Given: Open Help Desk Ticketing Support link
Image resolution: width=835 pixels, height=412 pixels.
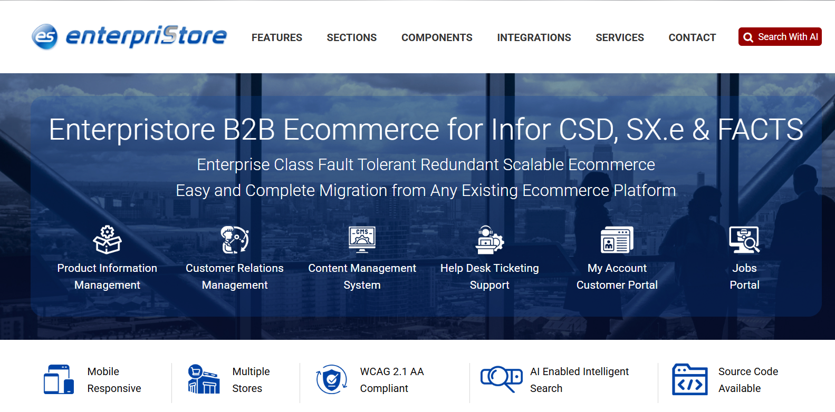Looking at the screenshot, I should click(x=490, y=277).
